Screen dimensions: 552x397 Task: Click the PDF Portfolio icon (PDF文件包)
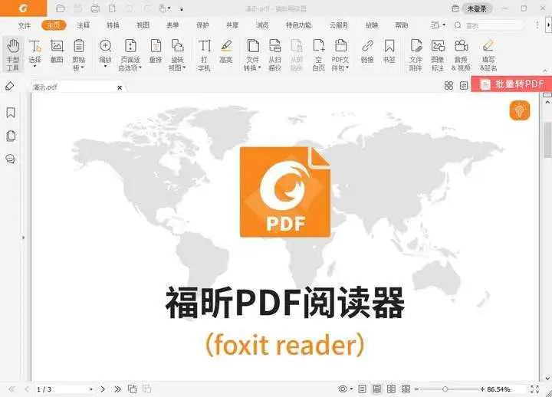click(x=340, y=46)
